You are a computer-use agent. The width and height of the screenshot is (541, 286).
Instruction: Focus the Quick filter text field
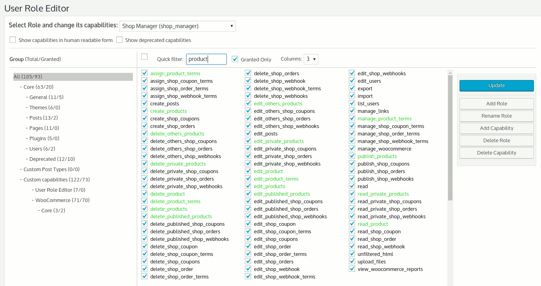(206, 59)
